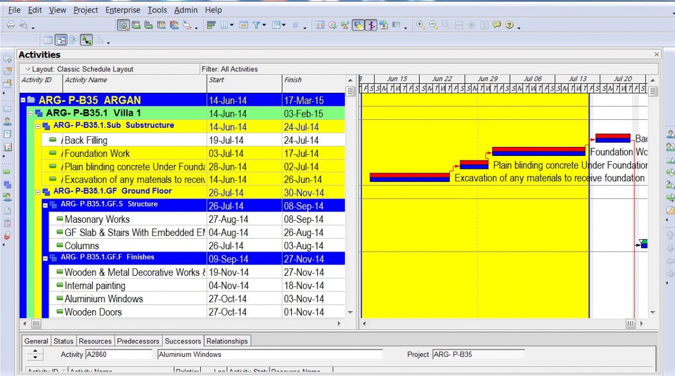Click the Zoom In magnifier
This screenshot has width=675, height=376.
(x=420, y=25)
